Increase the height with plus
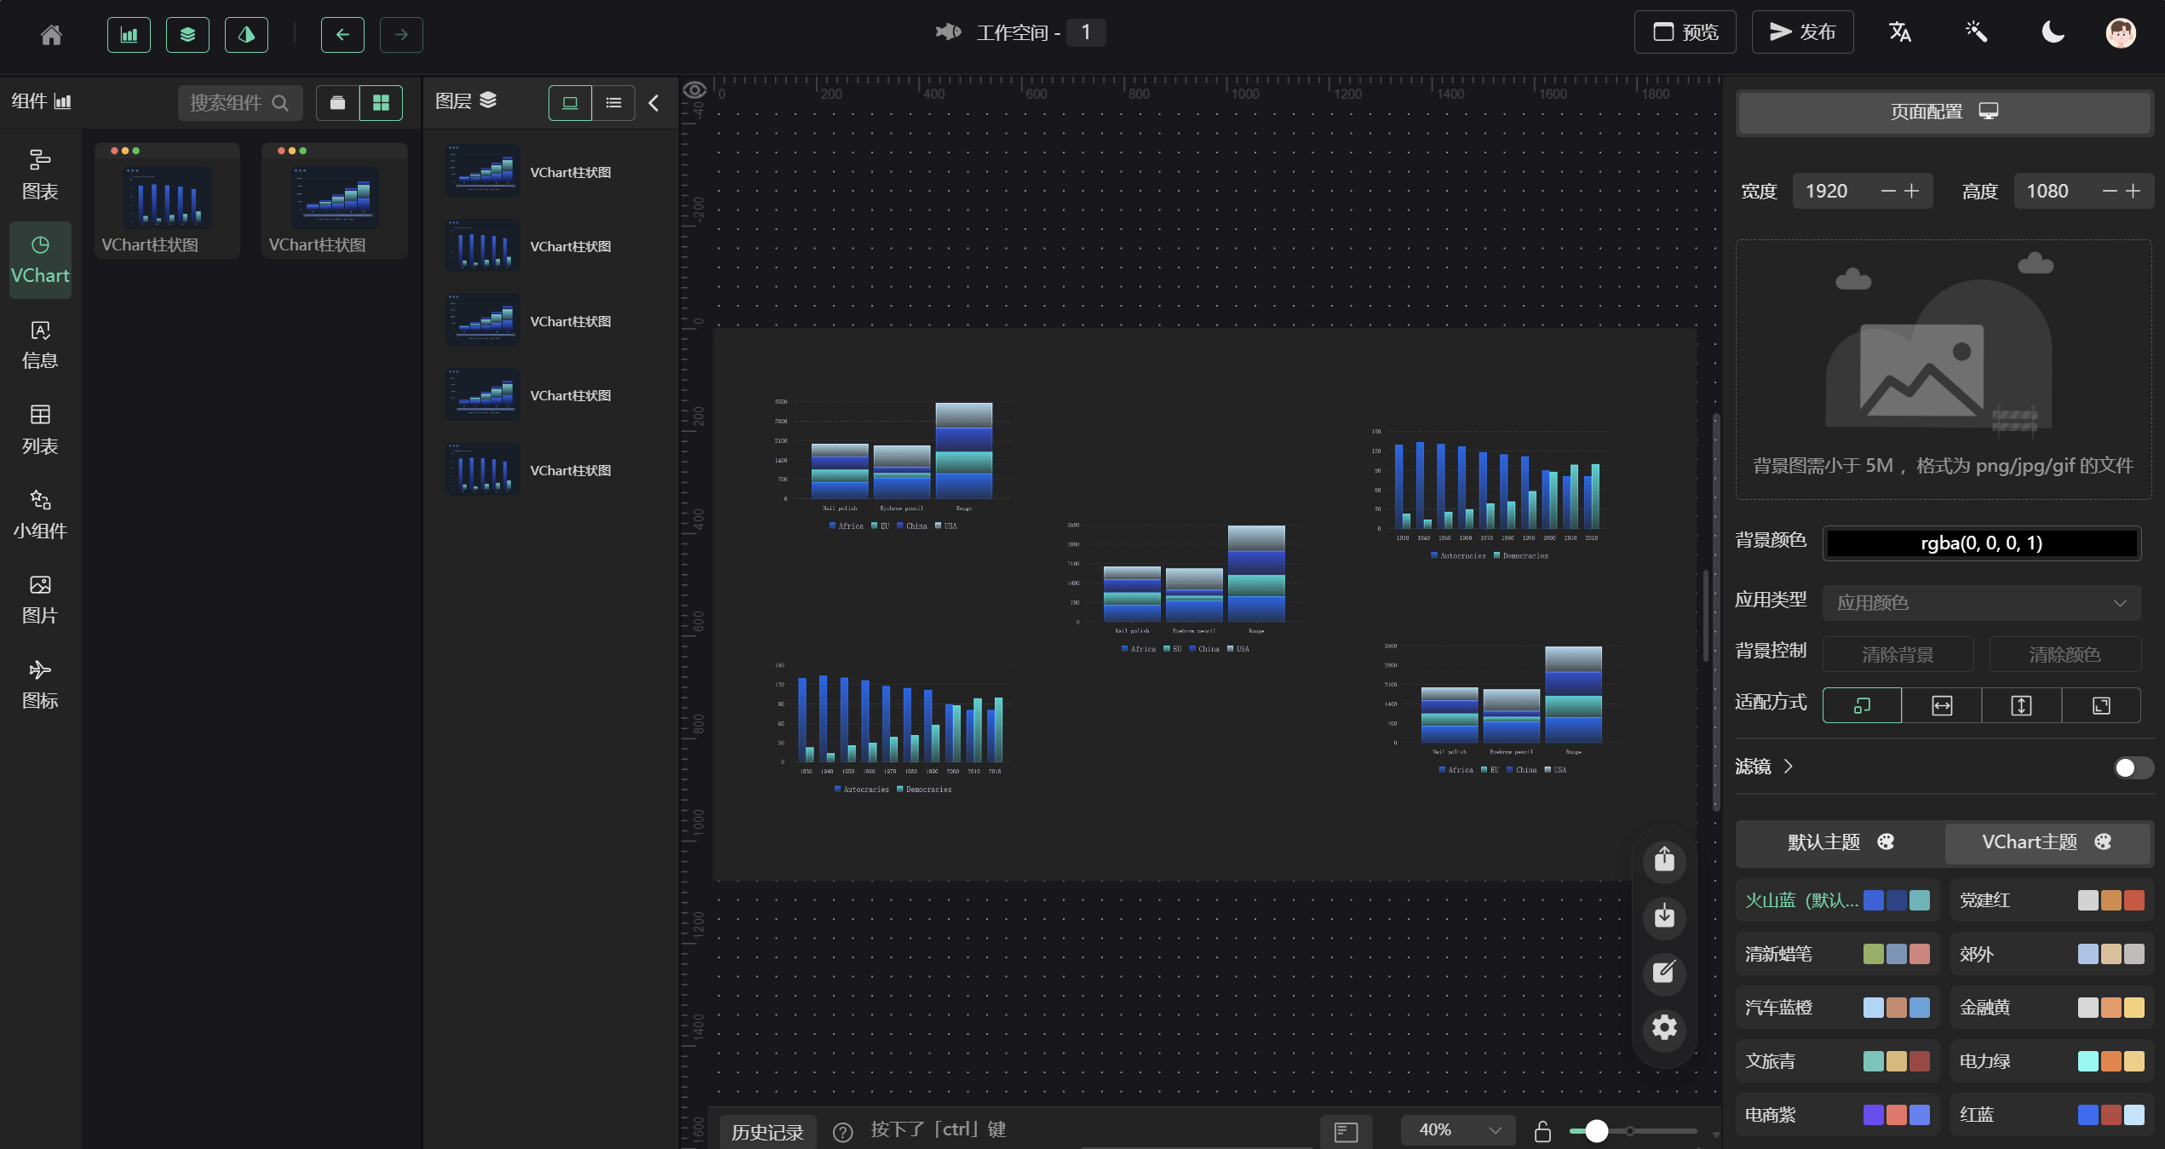Screen dimensions: 2165x1149 (x=2133, y=191)
